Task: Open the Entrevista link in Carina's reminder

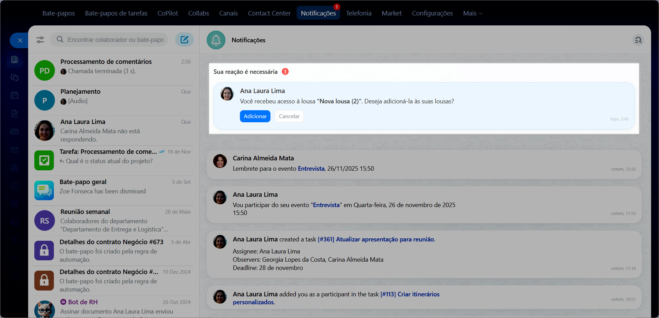Action: pyautogui.click(x=311, y=169)
